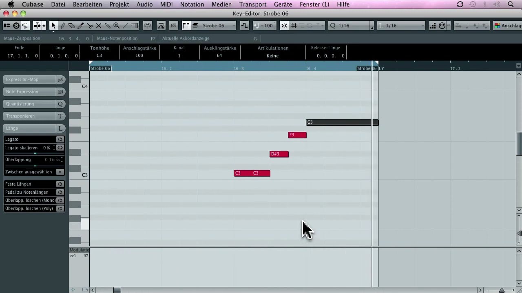Select the Draw pencil tool
522x293 pixels.
pyautogui.click(x=63, y=26)
